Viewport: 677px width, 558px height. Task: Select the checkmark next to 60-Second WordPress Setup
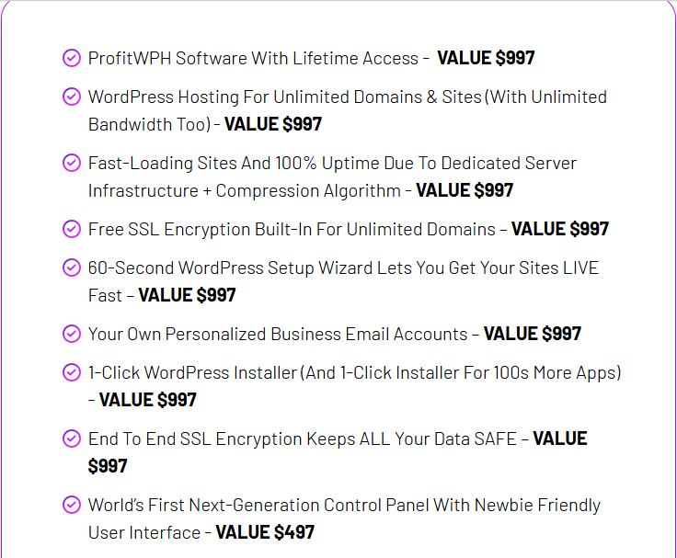(x=71, y=268)
